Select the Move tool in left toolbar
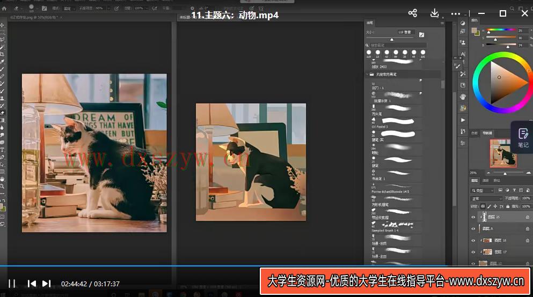 click(2, 25)
